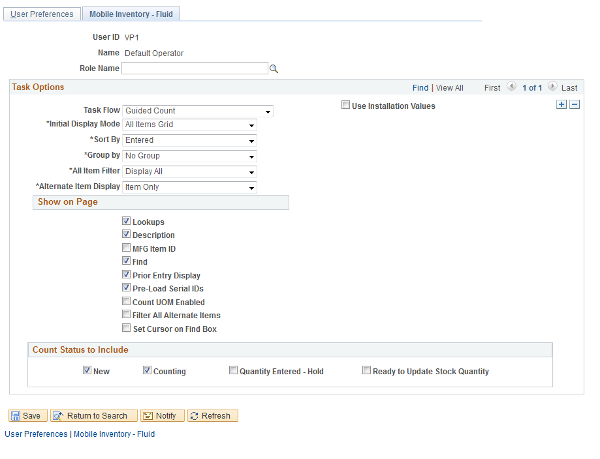Click the Return to Search button
The height and width of the screenshot is (459, 600).
pos(93,415)
